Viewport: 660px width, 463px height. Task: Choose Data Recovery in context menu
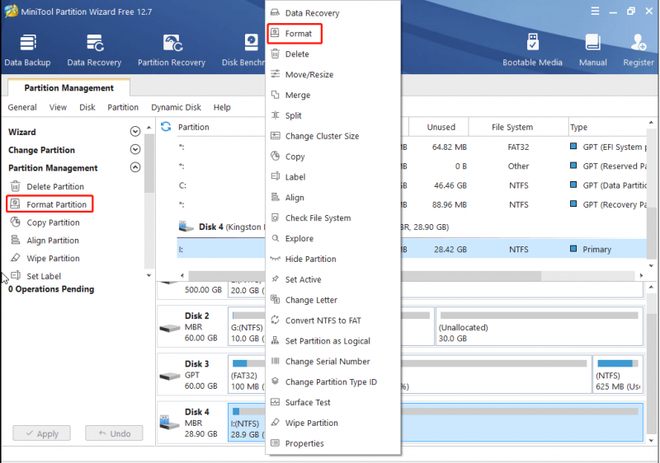point(332,13)
